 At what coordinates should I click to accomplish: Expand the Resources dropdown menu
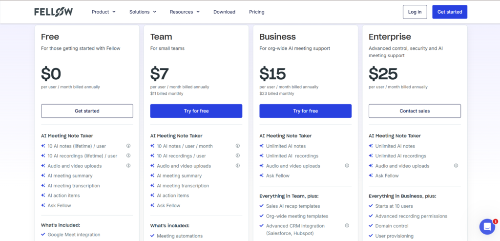point(185,12)
